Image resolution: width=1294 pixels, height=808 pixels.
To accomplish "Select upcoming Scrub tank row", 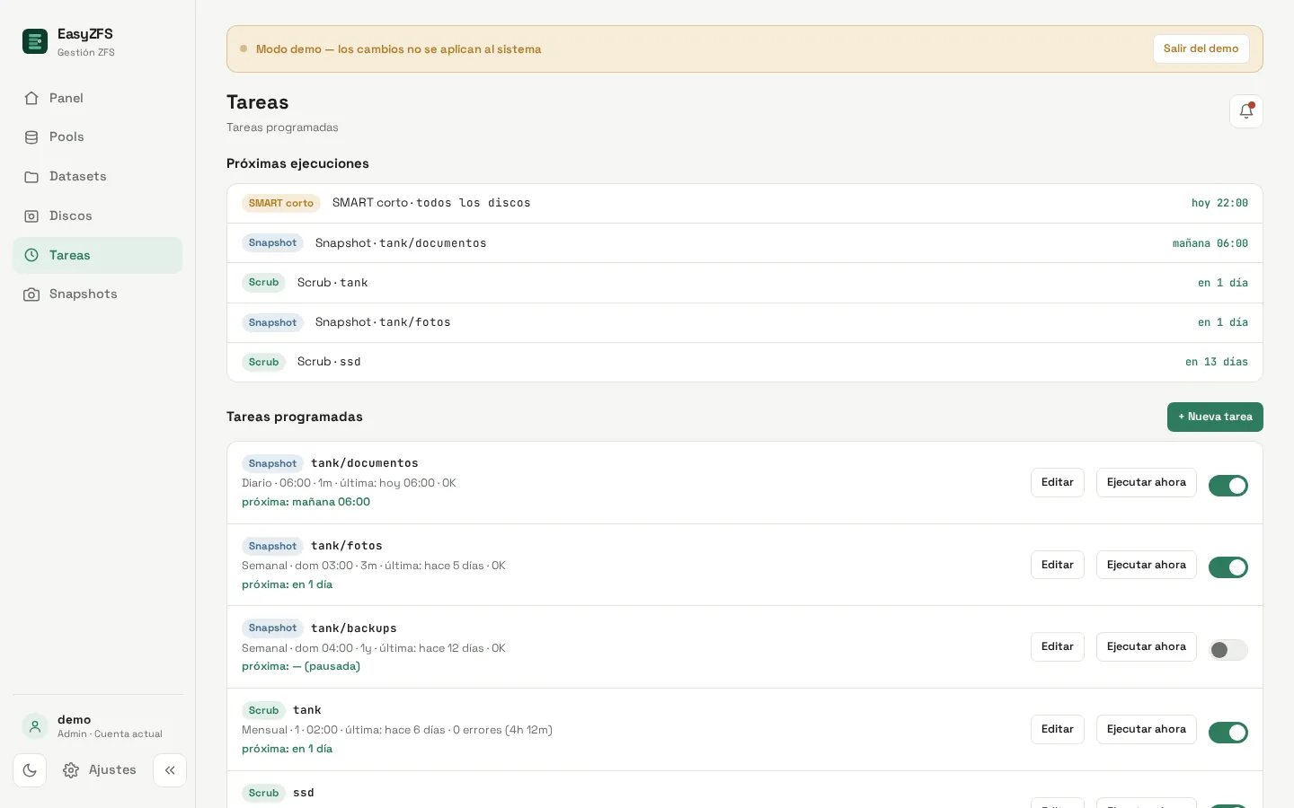I will tap(745, 283).
